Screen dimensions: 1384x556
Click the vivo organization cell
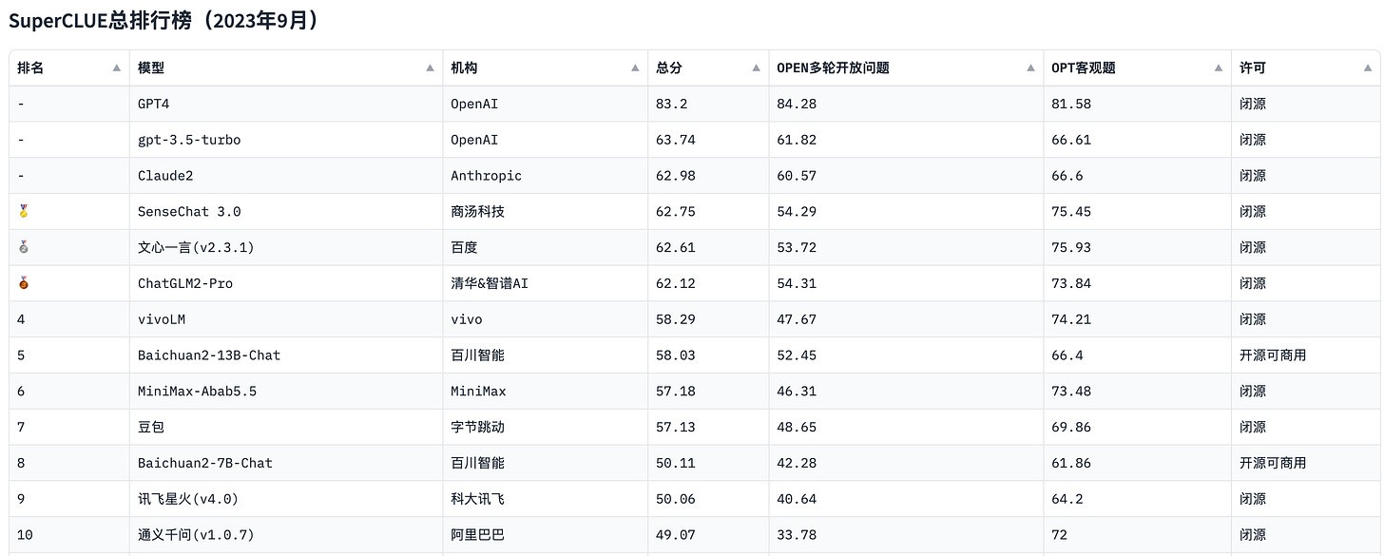pyautogui.click(x=546, y=319)
